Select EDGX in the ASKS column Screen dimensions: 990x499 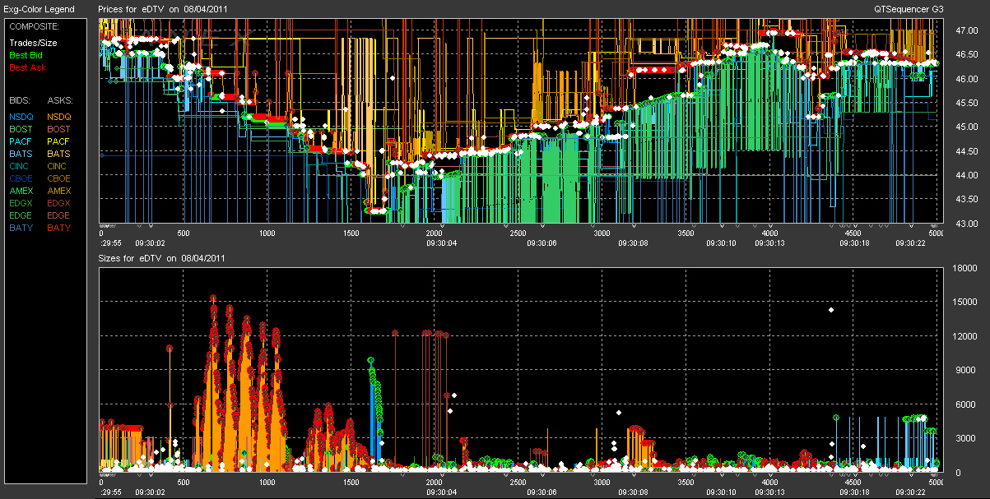pyautogui.click(x=59, y=203)
